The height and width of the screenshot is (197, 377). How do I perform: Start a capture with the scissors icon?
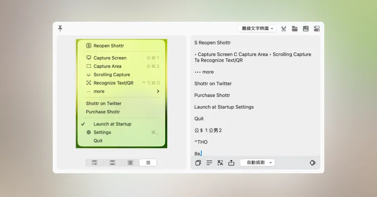(284, 29)
